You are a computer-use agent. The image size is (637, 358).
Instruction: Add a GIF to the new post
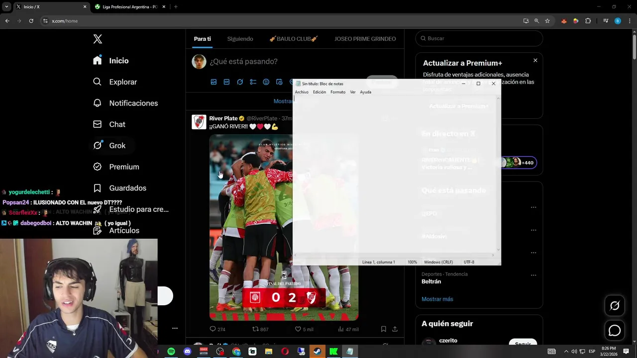point(226,82)
